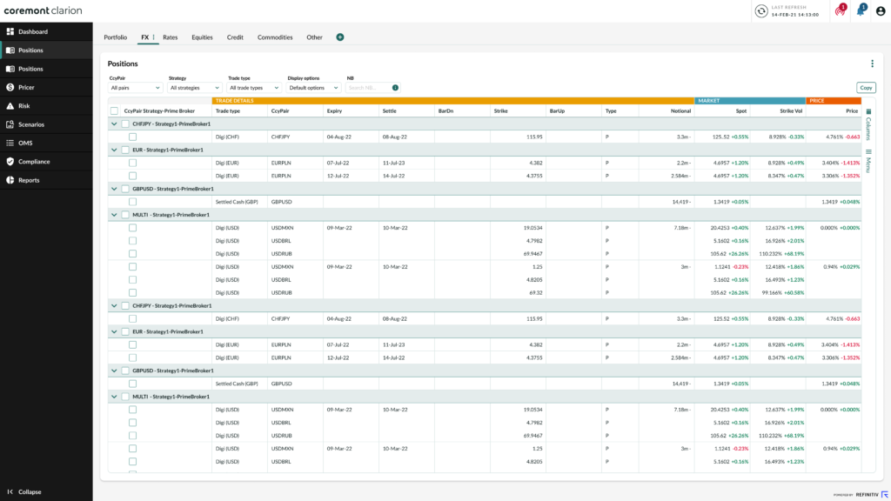Click the refresh data icon
The width and height of the screenshot is (891, 501).
tap(761, 10)
